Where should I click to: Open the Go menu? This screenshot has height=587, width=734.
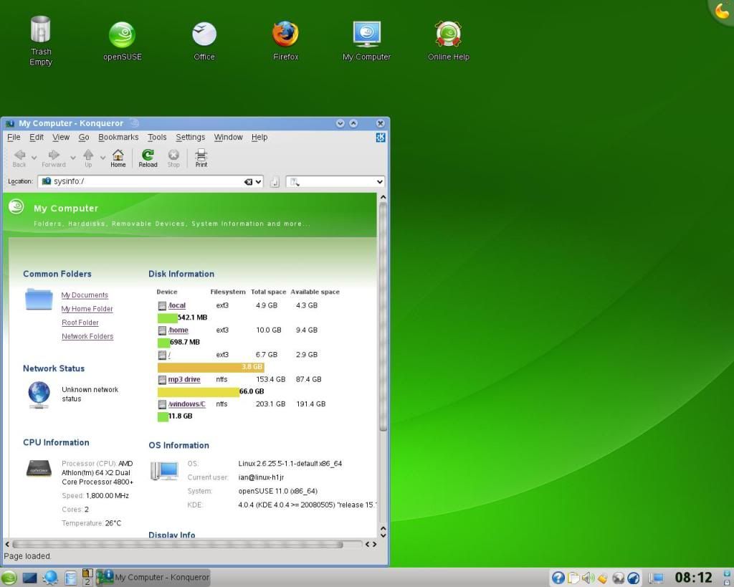tap(84, 137)
